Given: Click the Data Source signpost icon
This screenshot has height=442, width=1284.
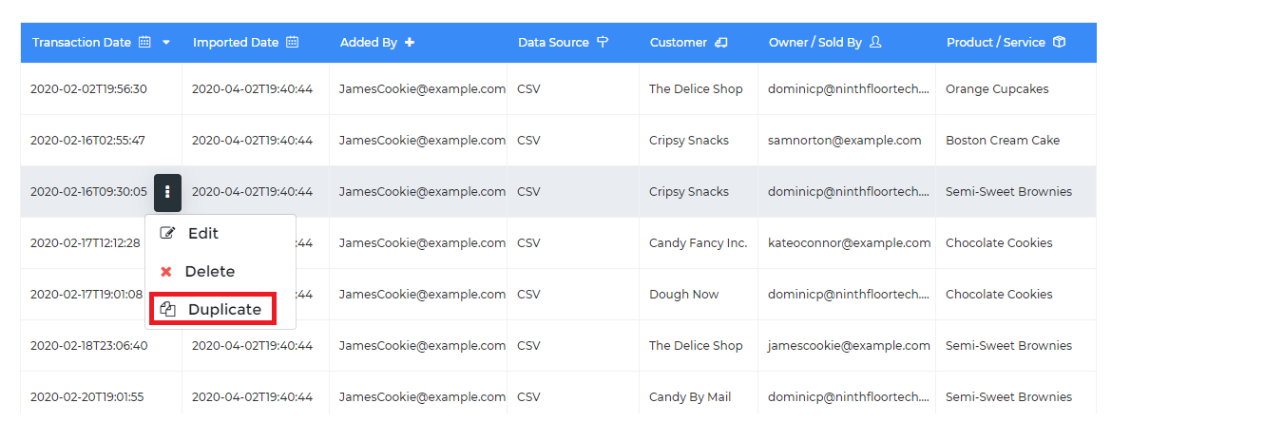Looking at the screenshot, I should [x=603, y=42].
